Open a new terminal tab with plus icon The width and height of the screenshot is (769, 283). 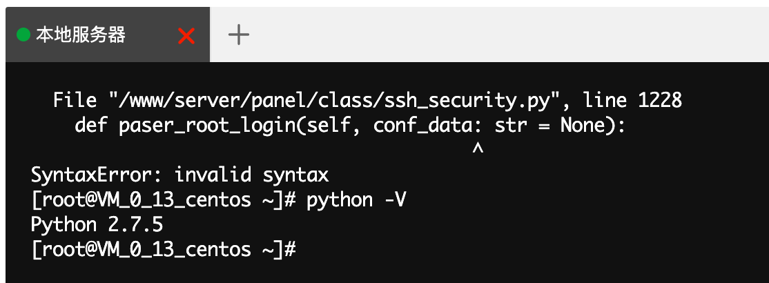click(239, 35)
